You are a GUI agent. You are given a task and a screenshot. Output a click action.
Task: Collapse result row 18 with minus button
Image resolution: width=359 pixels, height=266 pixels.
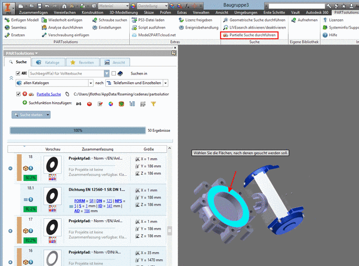click(11, 168)
